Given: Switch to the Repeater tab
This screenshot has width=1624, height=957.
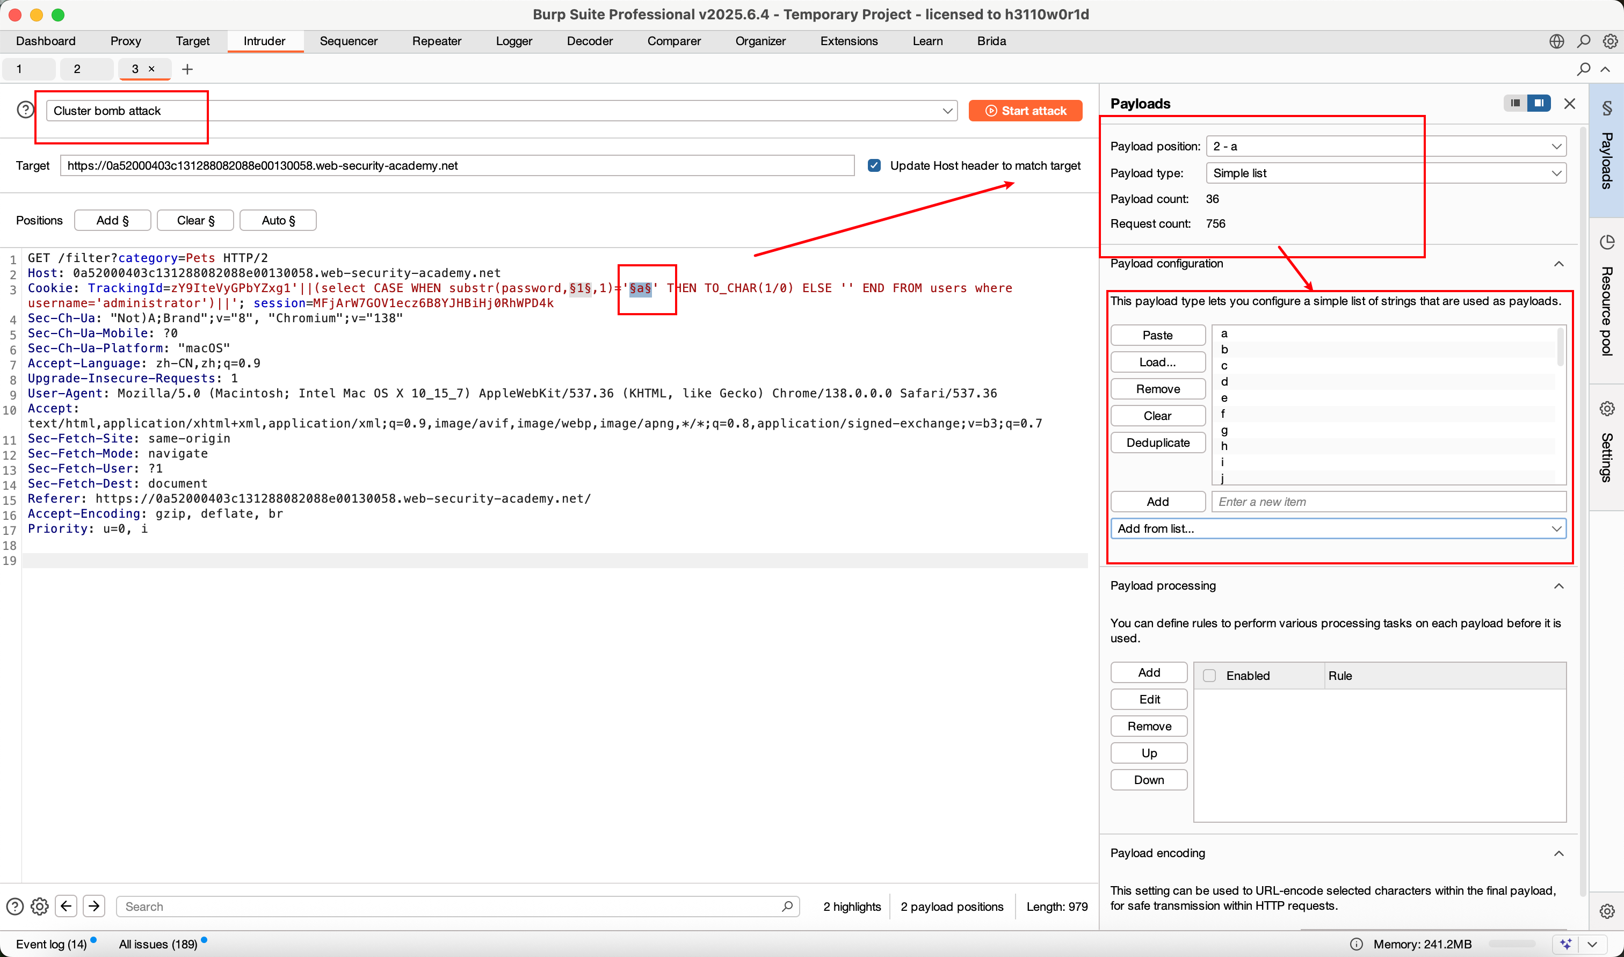Looking at the screenshot, I should point(437,41).
